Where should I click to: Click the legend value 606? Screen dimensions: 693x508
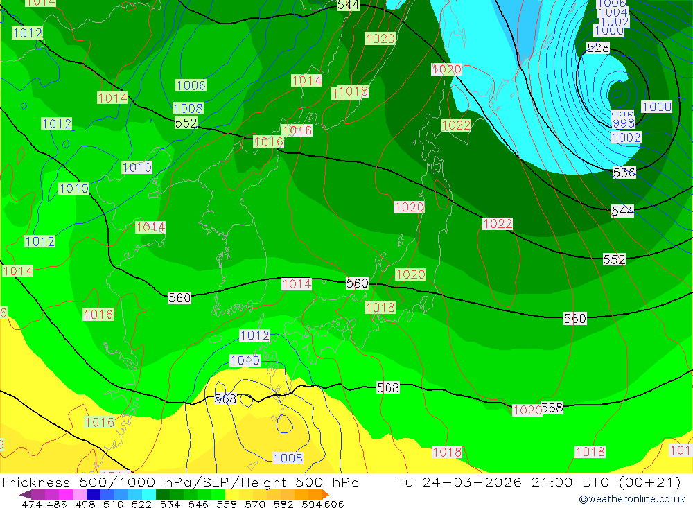(x=333, y=504)
